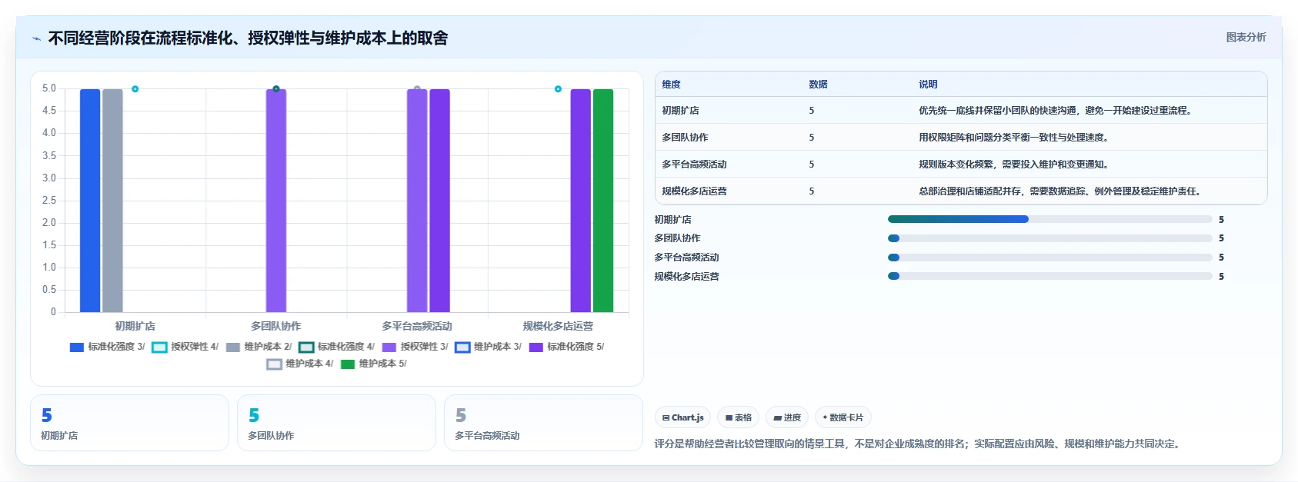Image resolution: width=1298 pixels, height=482 pixels.
Task: Click the 规模化多店运营 progress bar
Action: click(x=1049, y=276)
